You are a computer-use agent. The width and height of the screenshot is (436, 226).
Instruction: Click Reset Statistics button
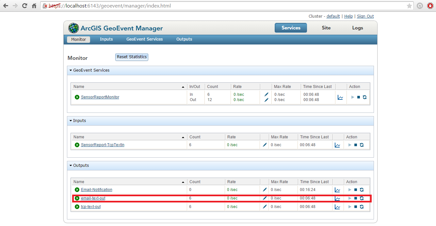tap(132, 57)
